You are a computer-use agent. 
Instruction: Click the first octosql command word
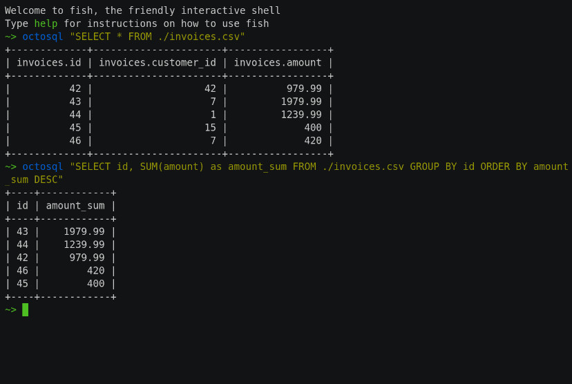43,37
